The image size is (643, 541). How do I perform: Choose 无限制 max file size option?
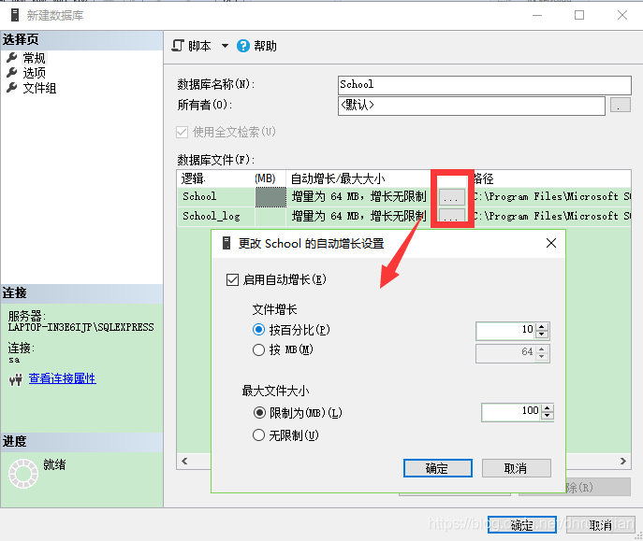(x=259, y=434)
